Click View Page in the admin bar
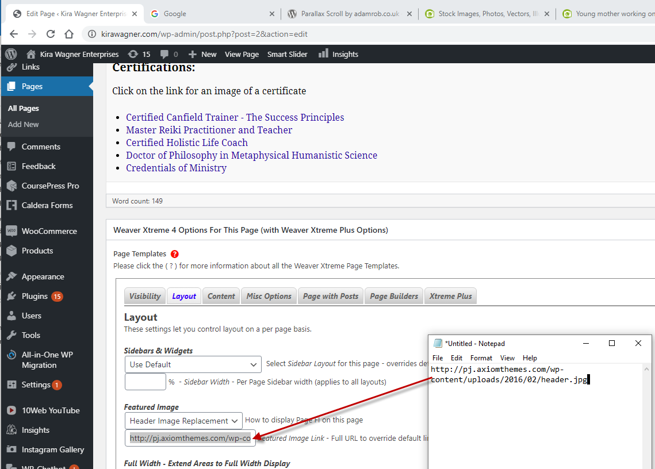 242,54
